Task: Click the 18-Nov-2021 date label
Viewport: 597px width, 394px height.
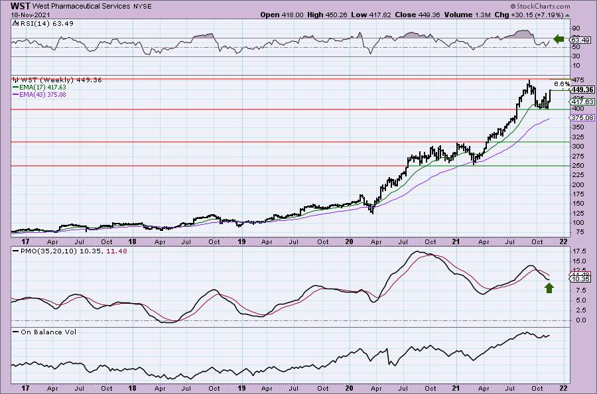Action: [x=31, y=15]
